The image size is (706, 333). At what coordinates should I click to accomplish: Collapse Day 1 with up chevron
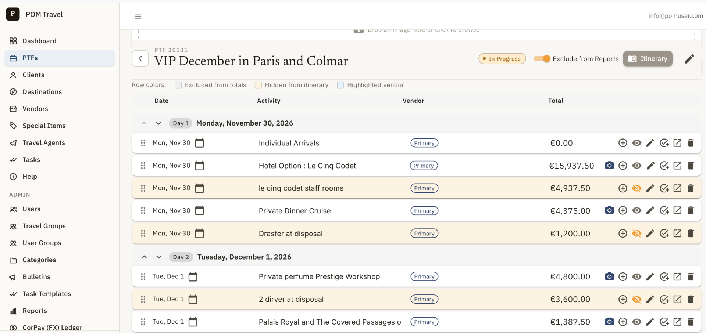click(144, 123)
